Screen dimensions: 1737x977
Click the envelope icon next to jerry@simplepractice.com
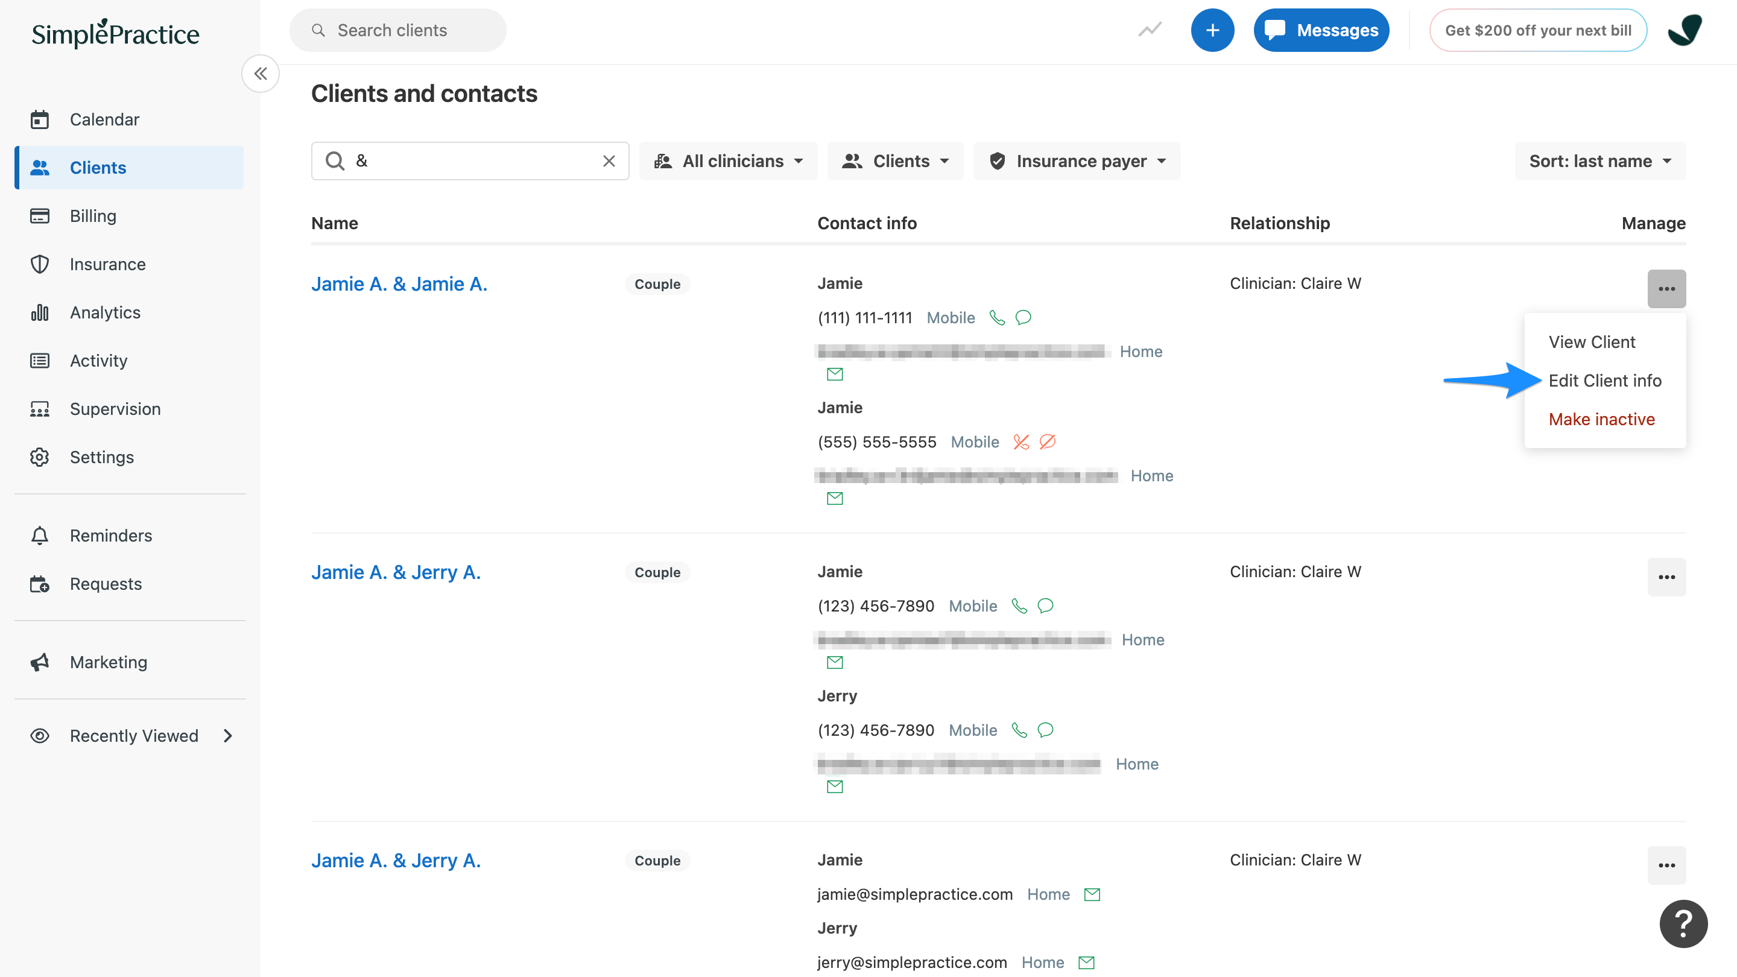1086,963
